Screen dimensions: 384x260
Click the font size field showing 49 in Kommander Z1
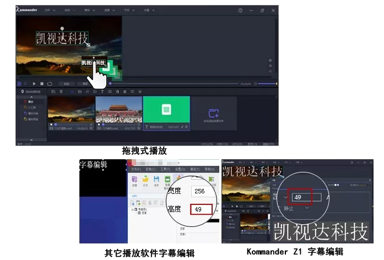306,197
